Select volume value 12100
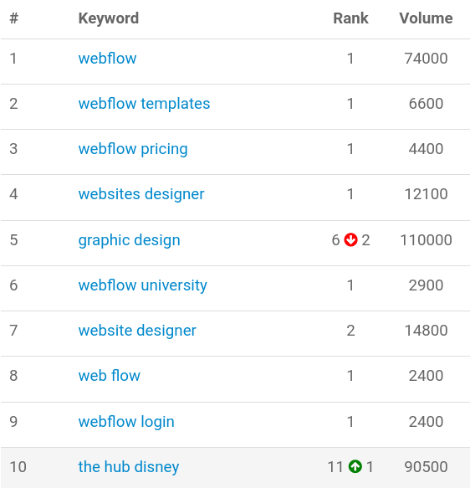 [x=426, y=194]
